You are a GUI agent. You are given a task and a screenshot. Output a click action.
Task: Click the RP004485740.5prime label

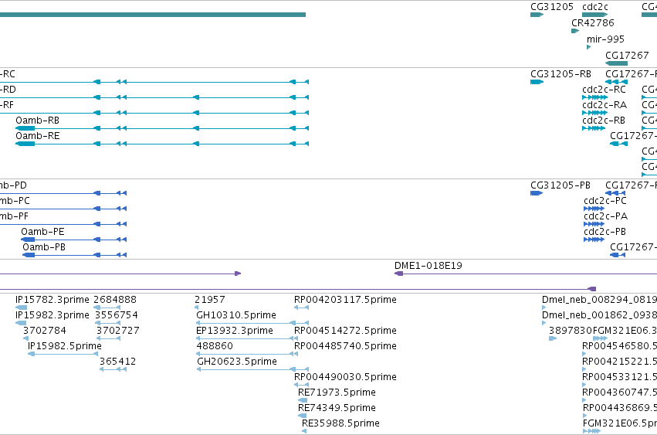click(x=345, y=346)
